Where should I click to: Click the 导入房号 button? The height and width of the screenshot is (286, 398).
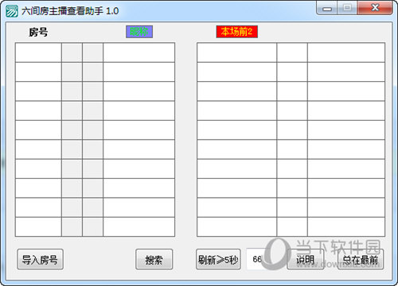pyautogui.click(x=40, y=259)
